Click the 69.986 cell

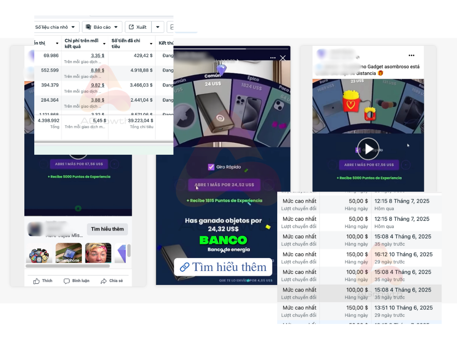tap(51, 56)
